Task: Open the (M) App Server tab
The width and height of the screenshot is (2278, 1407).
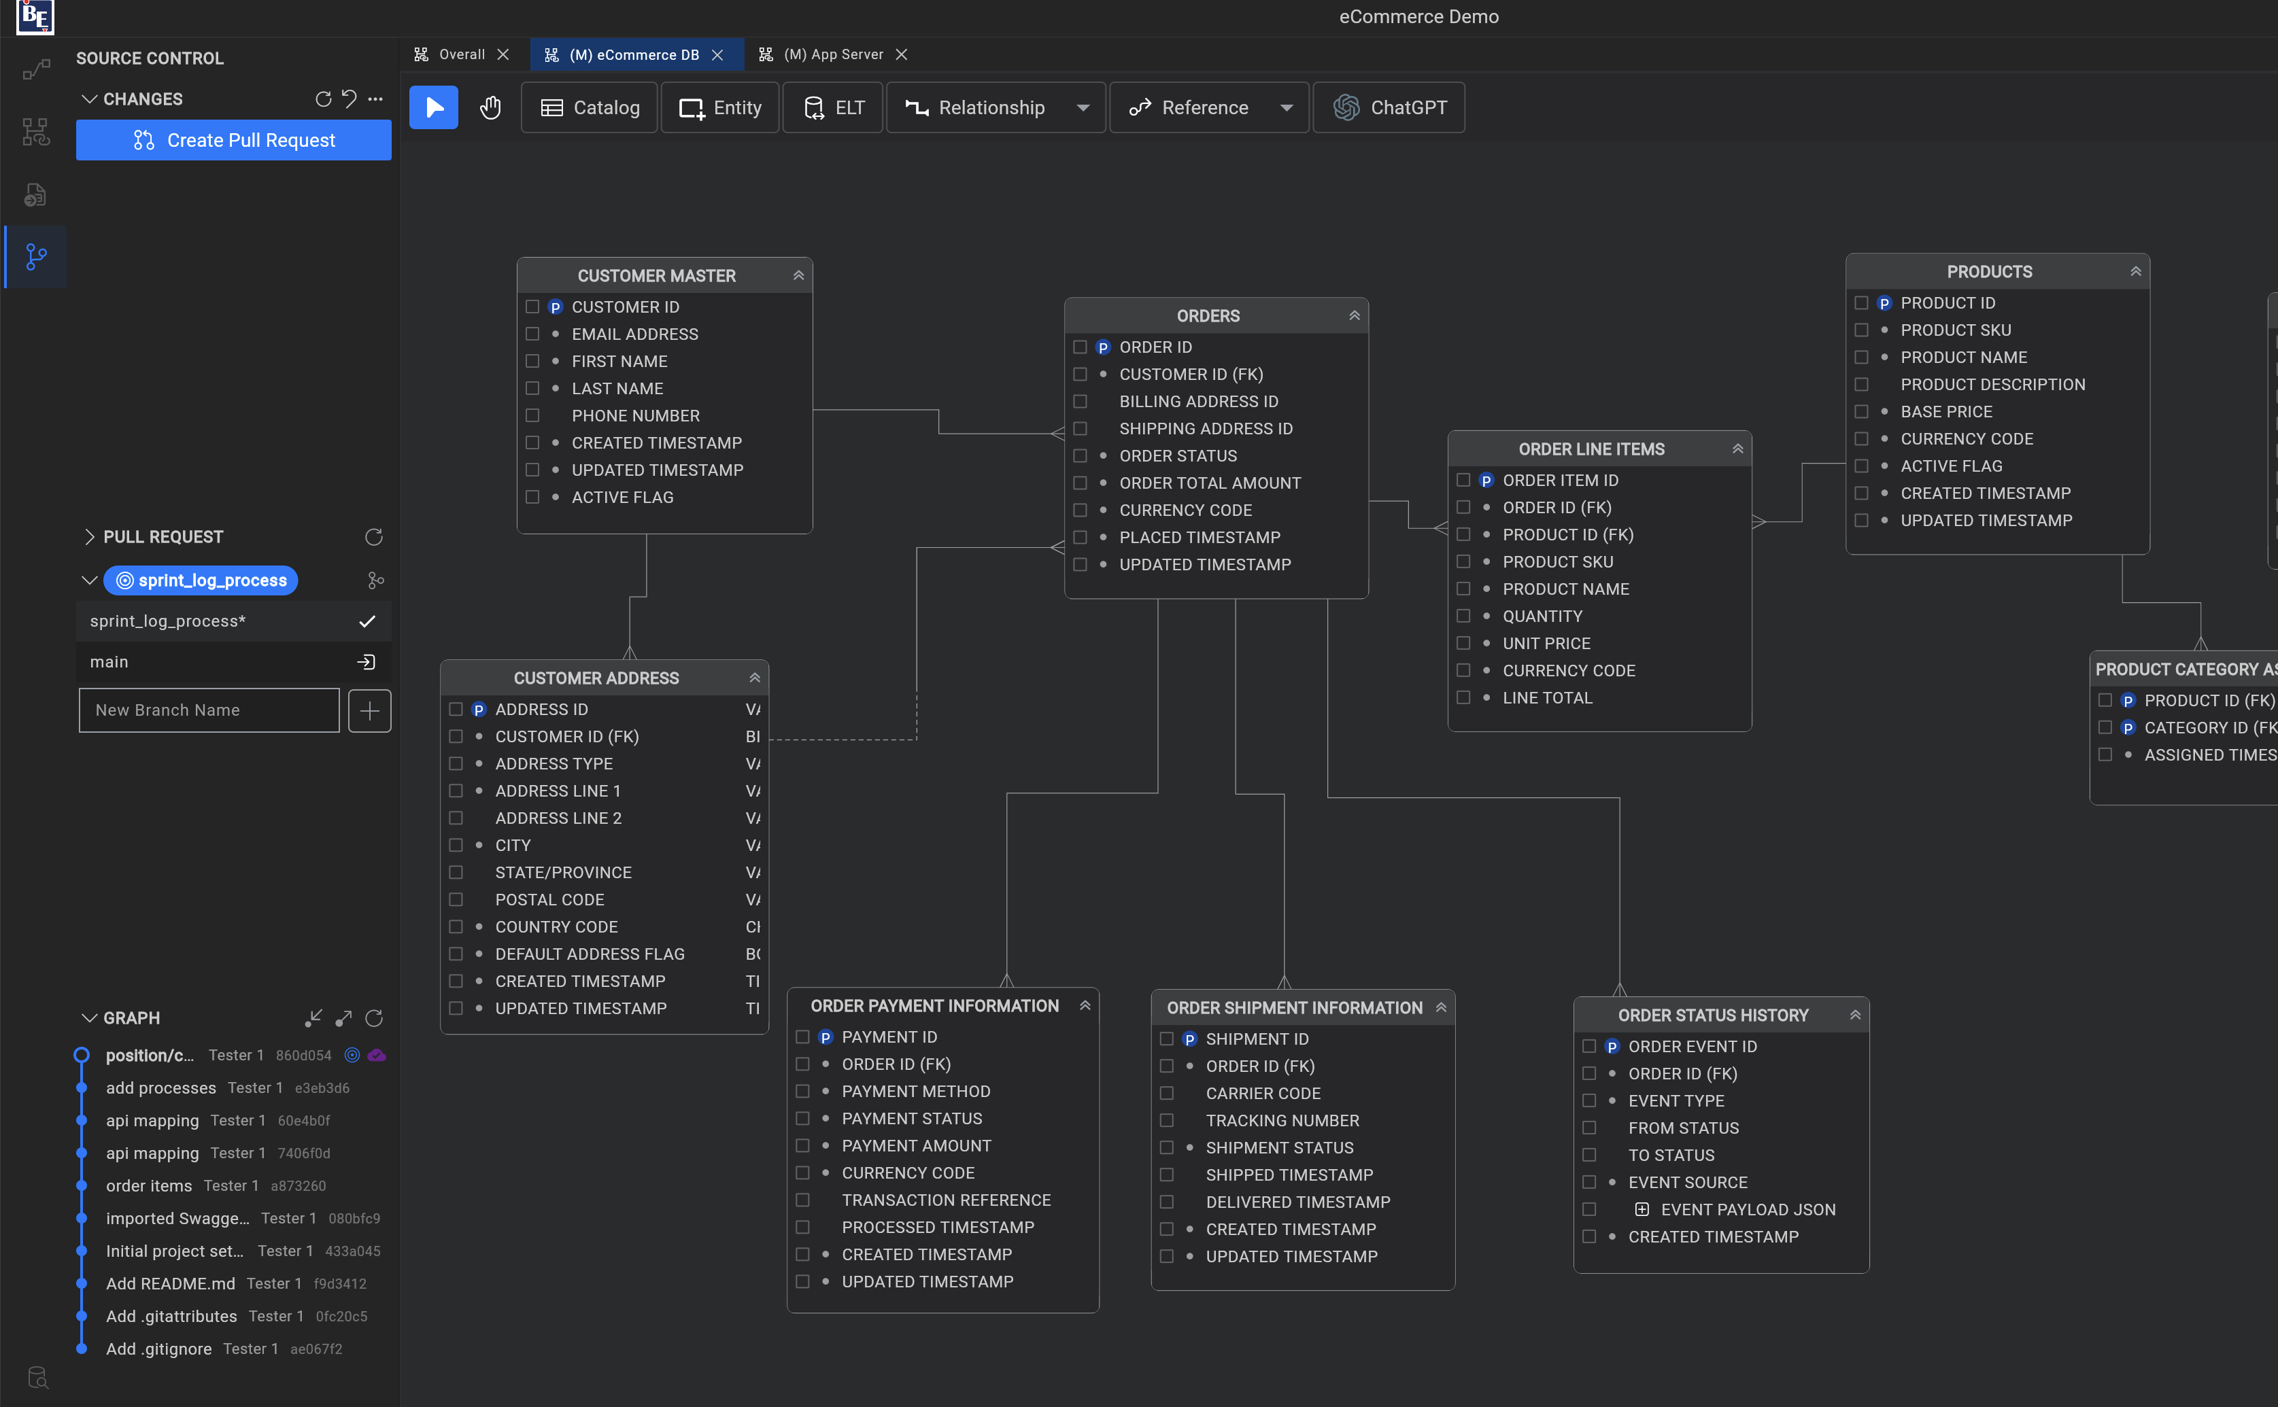Action: pyautogui.click(x=832, y=55)
